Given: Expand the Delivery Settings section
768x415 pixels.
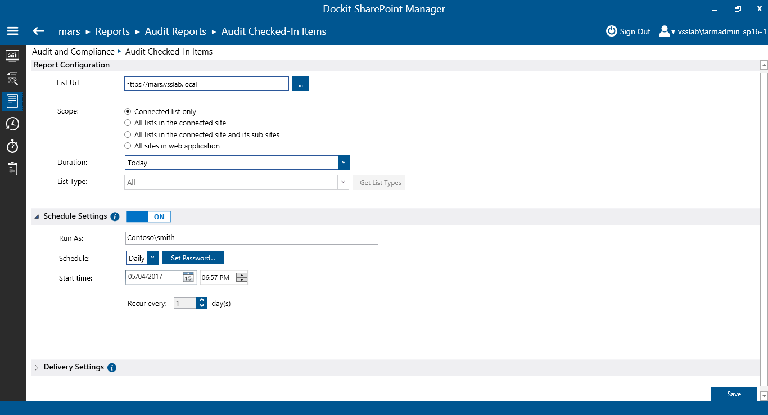Looking at the screenshot, I should pyautogui.click(x=37, y=367).
